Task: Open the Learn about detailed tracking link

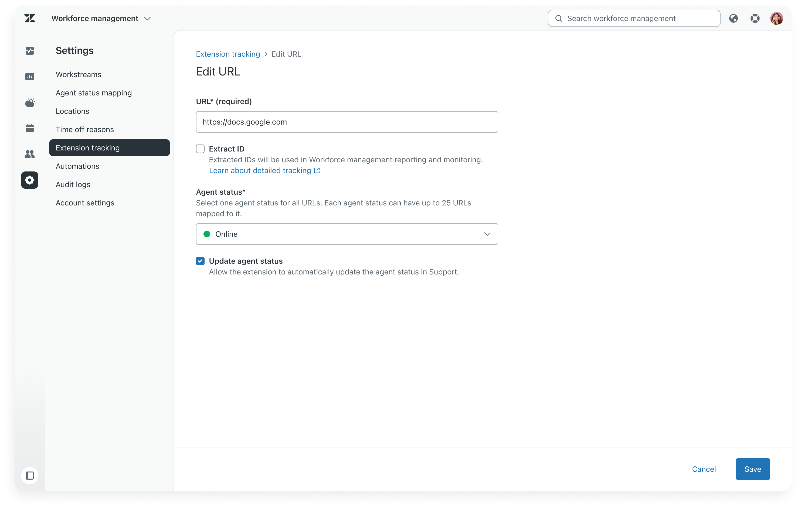Action: tap(264, 170)
